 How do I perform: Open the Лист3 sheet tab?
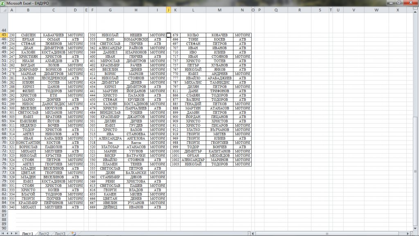click(60, 234)
